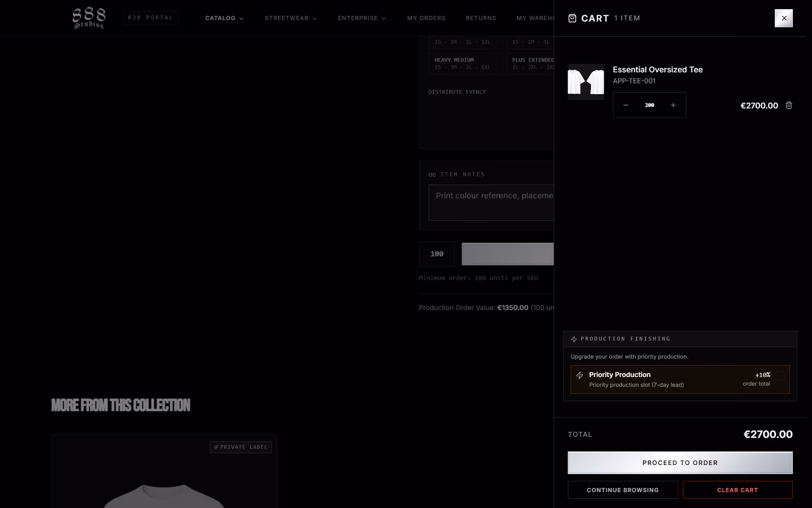Close the cart panel with X

click(x=783, y=18)
